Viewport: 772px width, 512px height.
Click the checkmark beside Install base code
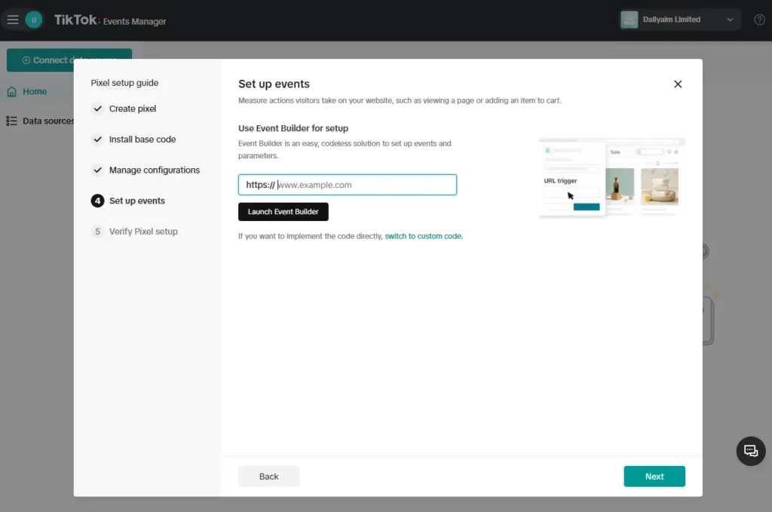pos(97,139)
